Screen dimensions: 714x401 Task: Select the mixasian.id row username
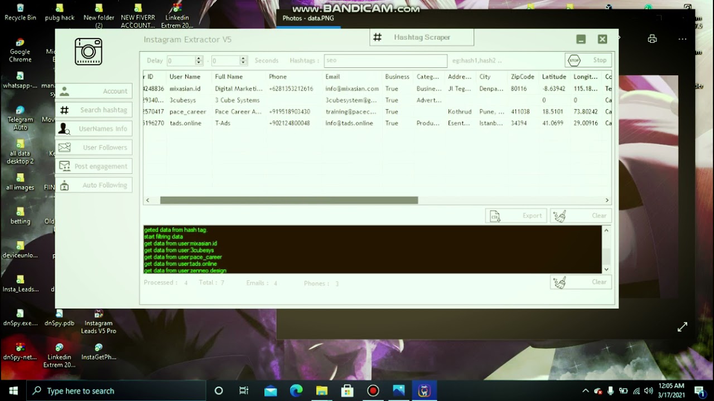185,89
